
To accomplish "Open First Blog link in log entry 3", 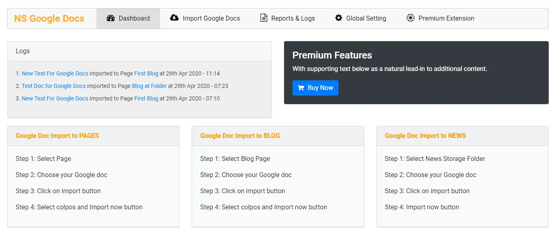I will [x=146, y=98].
